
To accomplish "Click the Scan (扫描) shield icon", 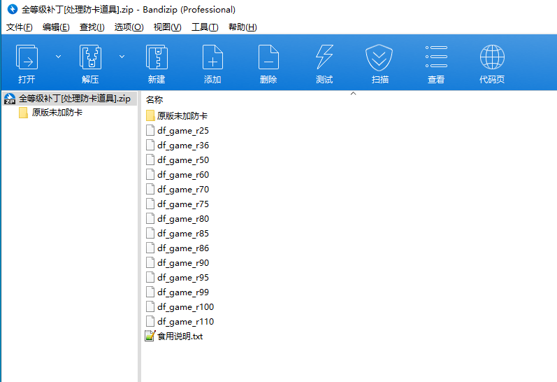I will [379, 57].
